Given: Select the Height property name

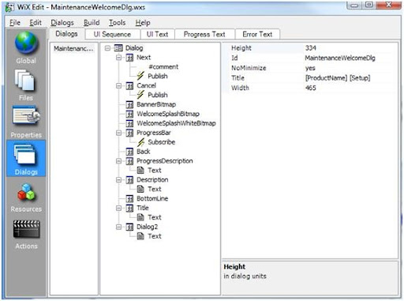Looking at the screenshot, I should pyautogui.click(x=241, y=48).
